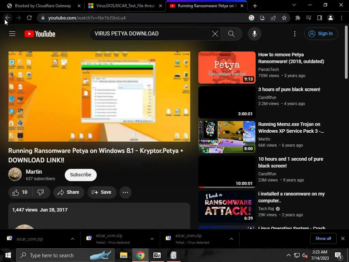Open the tab search chevron
Image resolution: width=349 pixels, height=262 pixels.
point(294,5)
